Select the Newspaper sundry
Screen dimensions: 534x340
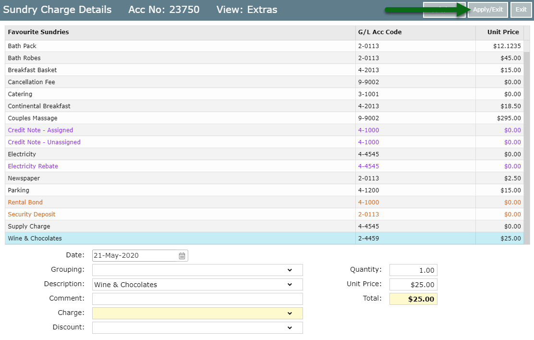(264, 178)
